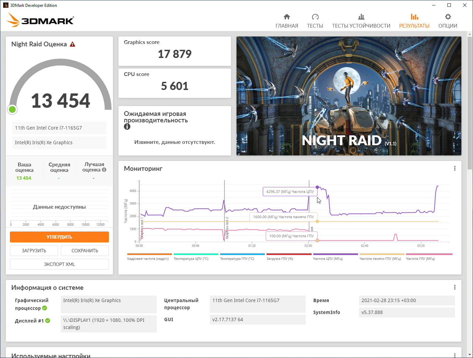Screen dimensions: 473x358
Task: Click Intel(R) Iris(R) Xe Graphics field under gauge
Action: pyautogui.click(x=59, y=143)
